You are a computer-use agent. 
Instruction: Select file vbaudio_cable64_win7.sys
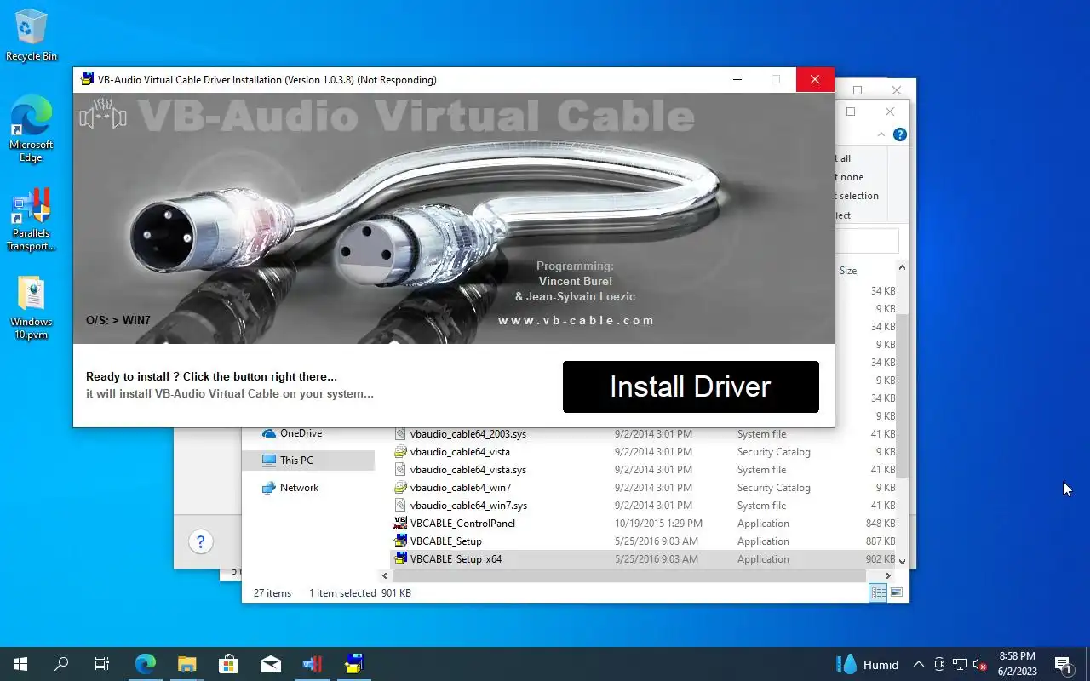tap(468, 506)
